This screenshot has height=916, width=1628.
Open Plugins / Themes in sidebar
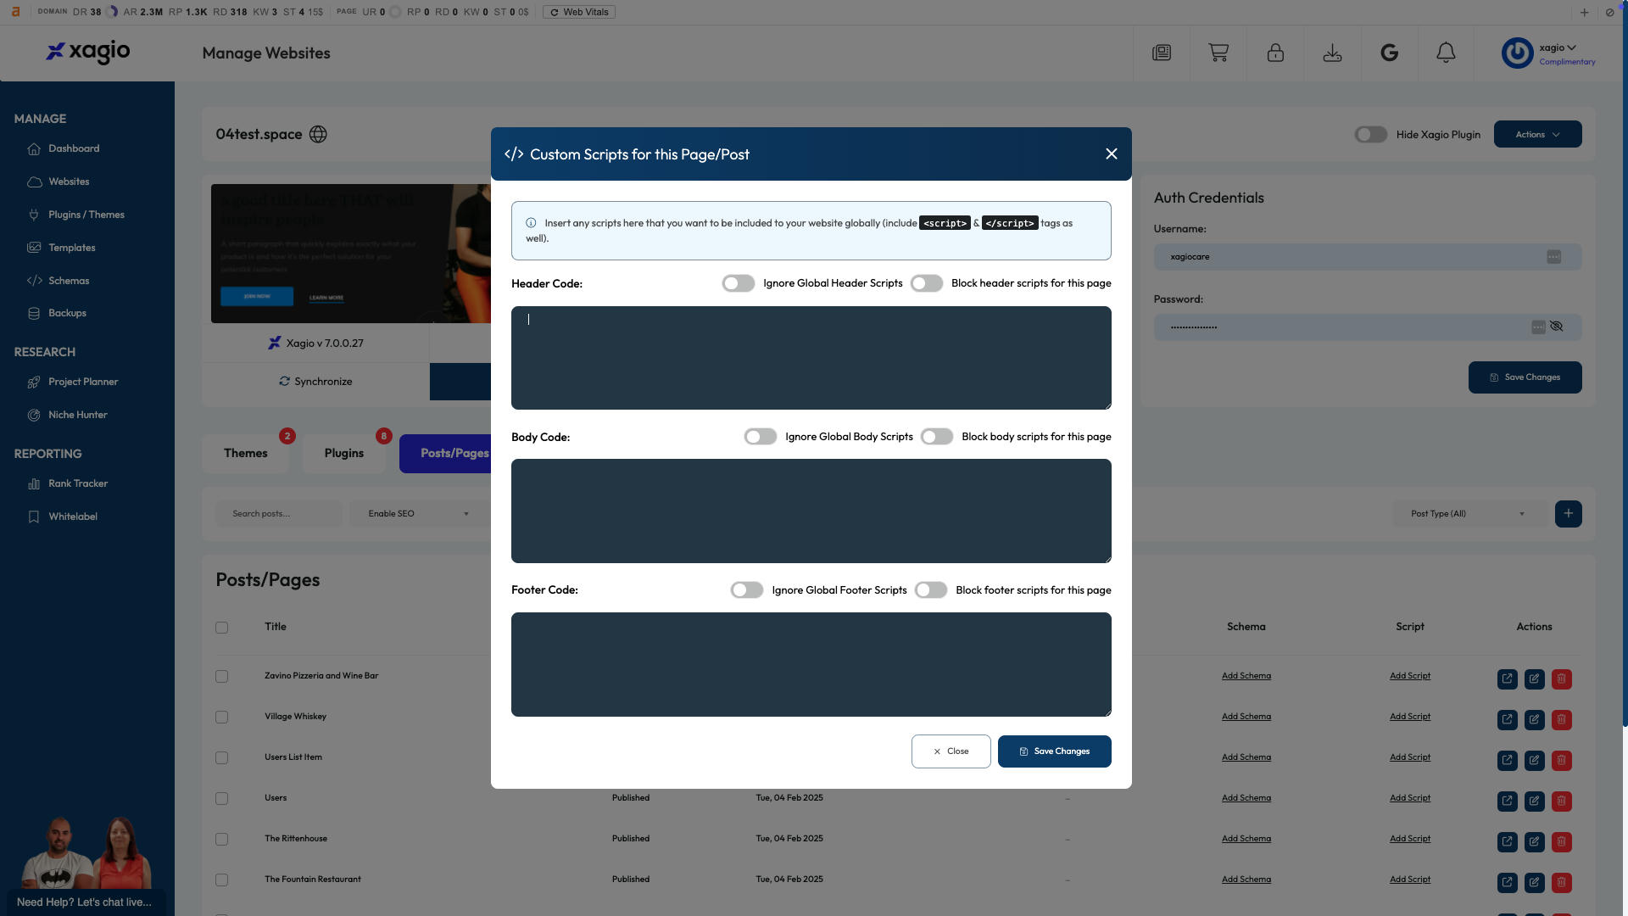pos(86,215)
